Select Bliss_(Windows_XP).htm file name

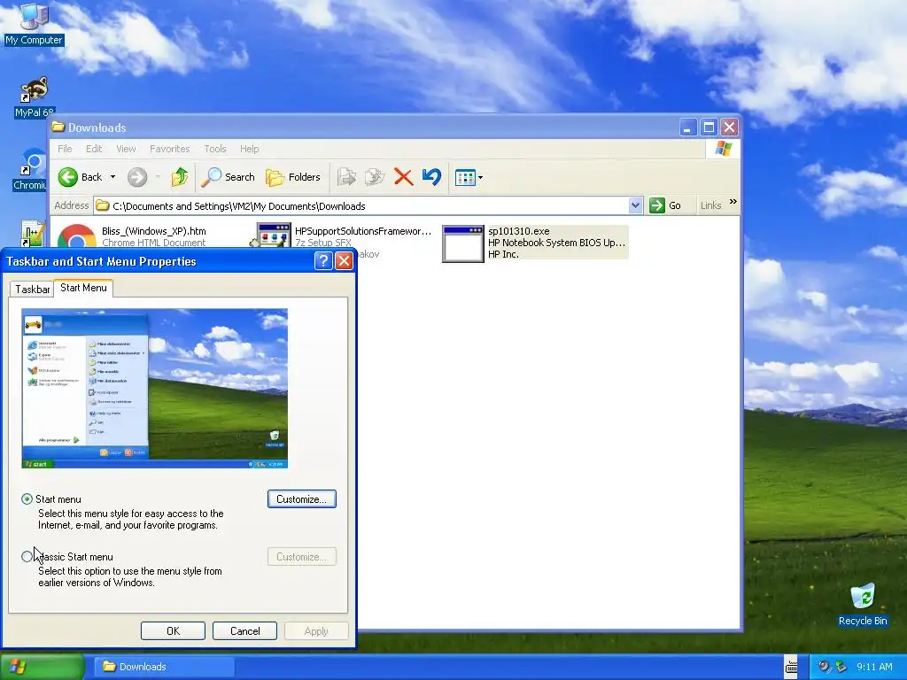pyautogui.click(x=154, y=231)
